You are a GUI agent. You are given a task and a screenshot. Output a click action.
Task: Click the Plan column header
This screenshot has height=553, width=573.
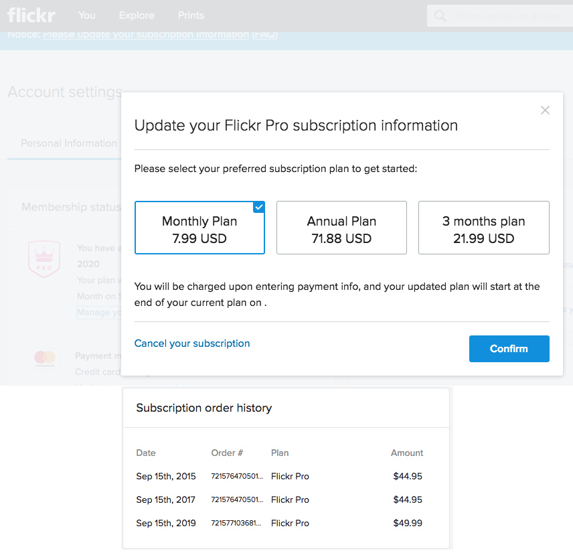point(280,453)
